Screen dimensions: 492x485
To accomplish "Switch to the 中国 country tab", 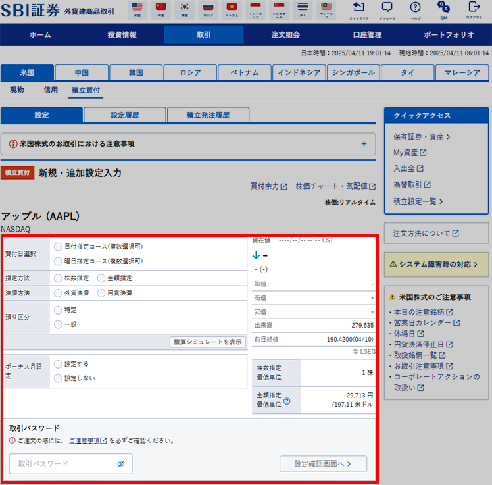I will [82, 73].
